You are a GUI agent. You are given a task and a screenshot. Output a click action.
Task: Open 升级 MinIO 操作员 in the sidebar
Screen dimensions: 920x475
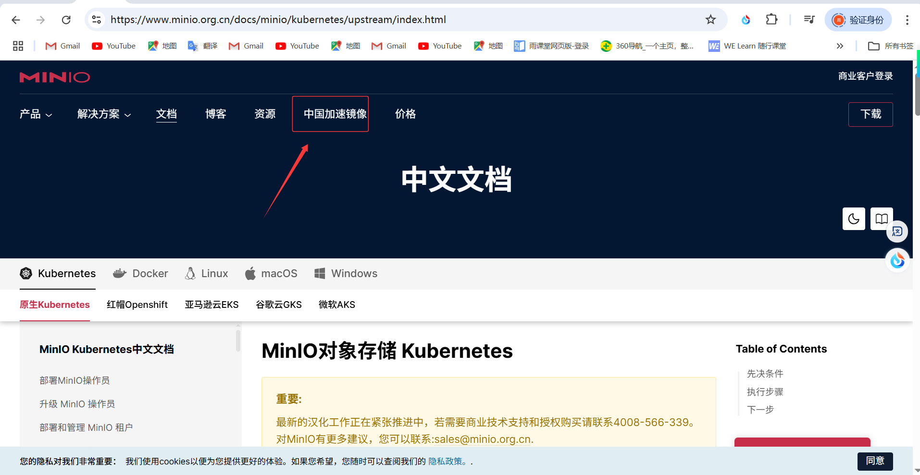click(x=77, y=404)
